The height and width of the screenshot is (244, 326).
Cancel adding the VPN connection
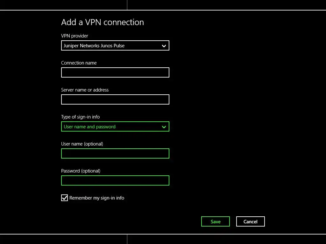click(250, 222)
